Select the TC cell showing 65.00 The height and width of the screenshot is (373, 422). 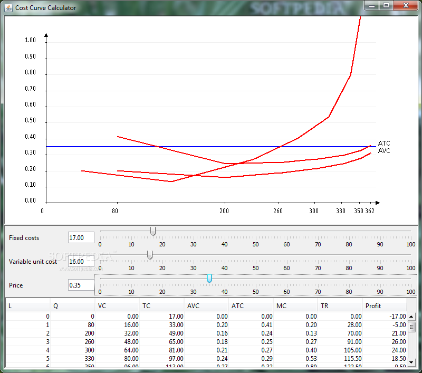[162, 342]
